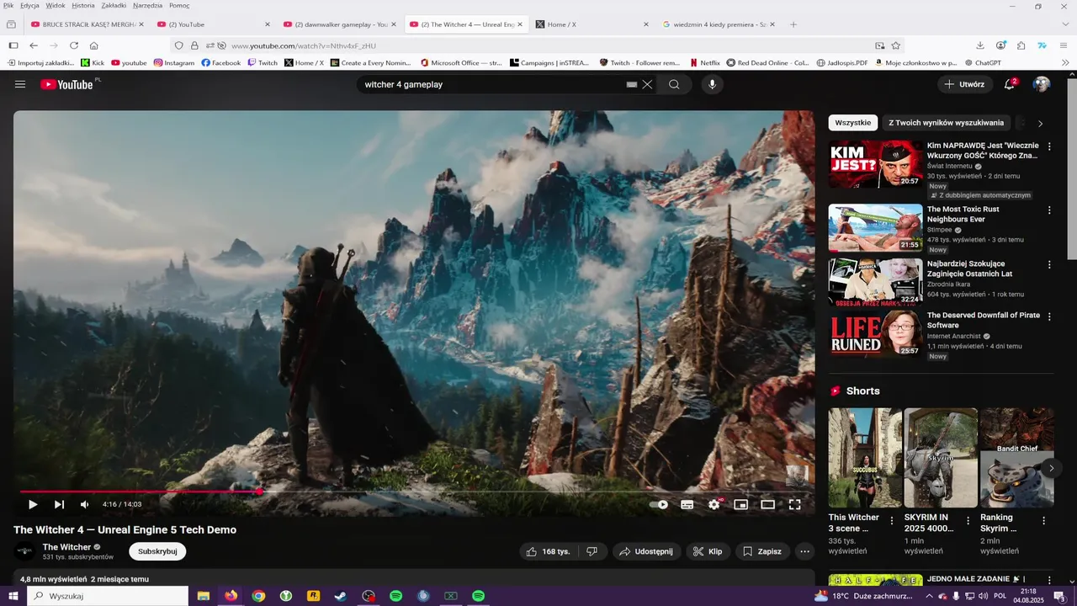Image resolution: width=1077 pixels, height=606 pixels.
Task: Click the Utwórz create button
Action: pos(964,84)
